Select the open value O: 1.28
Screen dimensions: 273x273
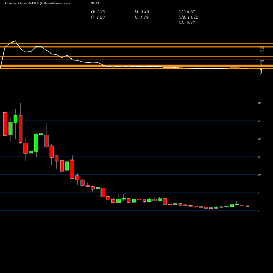click(98, 11)
